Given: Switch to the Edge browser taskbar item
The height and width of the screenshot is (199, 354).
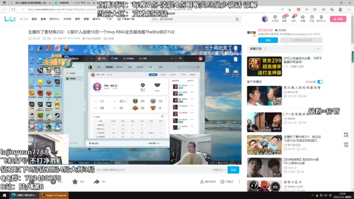Looking at the screenshot, I should [24, 195].
